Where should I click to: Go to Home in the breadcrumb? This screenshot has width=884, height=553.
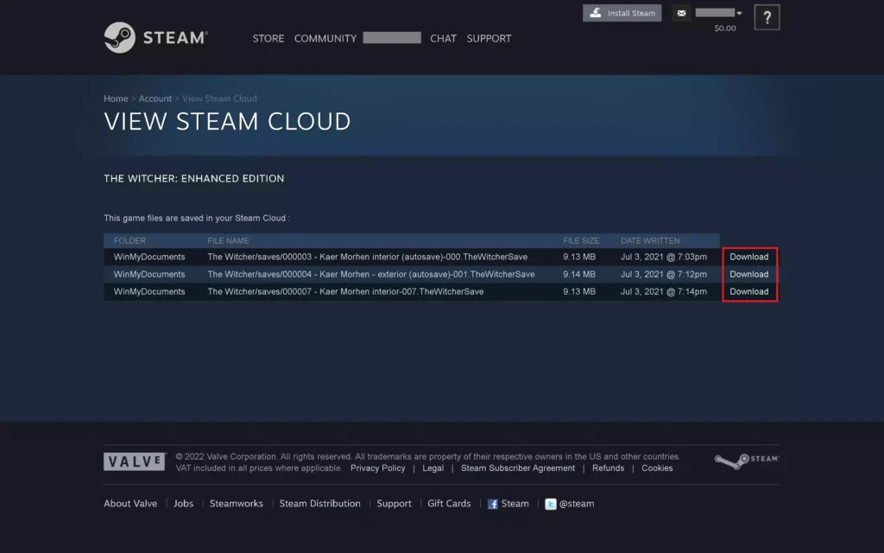(116, 99)
